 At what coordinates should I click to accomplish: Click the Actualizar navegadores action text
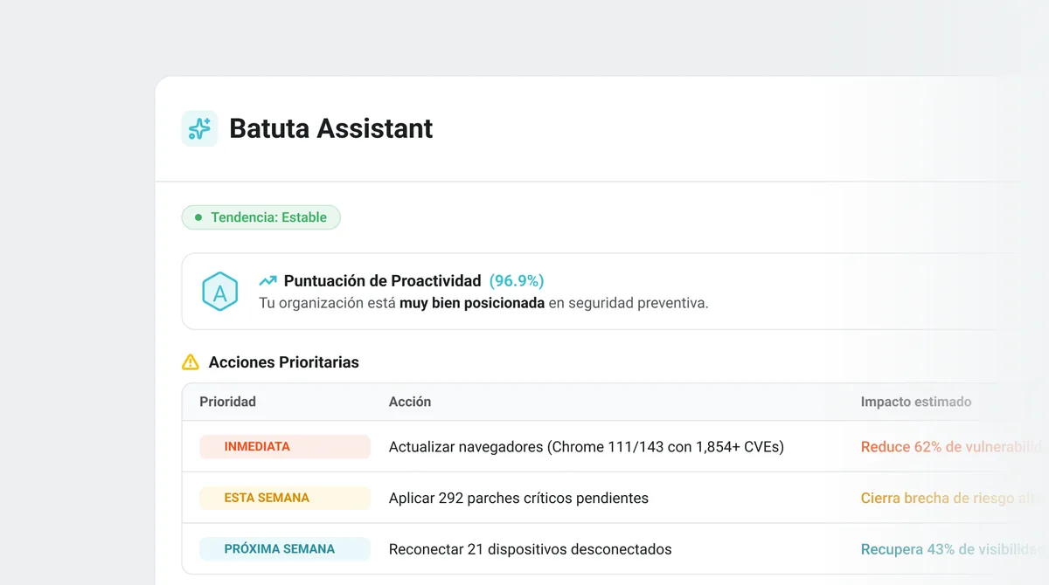tap(587, 447)
